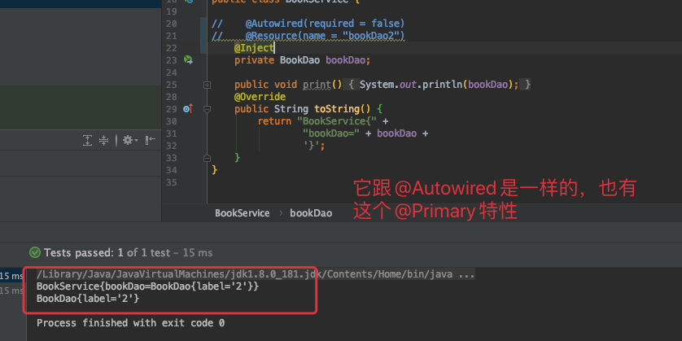This screenshot has width=682, height=341.
Task: Click line number 35 in the gutter
Action: (x=172, y=182)
